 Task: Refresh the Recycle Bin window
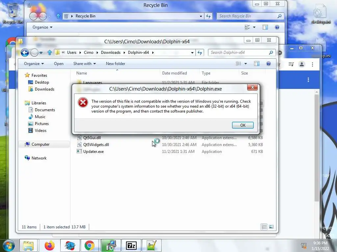pos(208,16)
